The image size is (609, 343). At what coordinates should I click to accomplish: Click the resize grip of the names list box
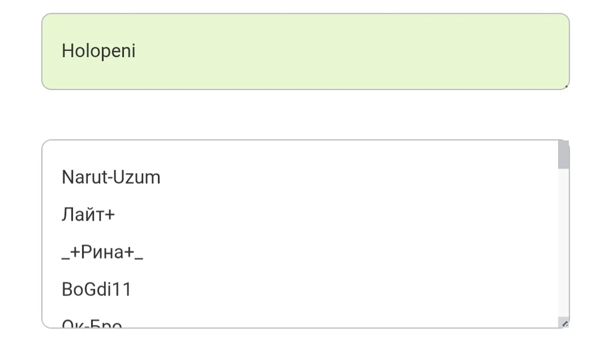point(565,324)
